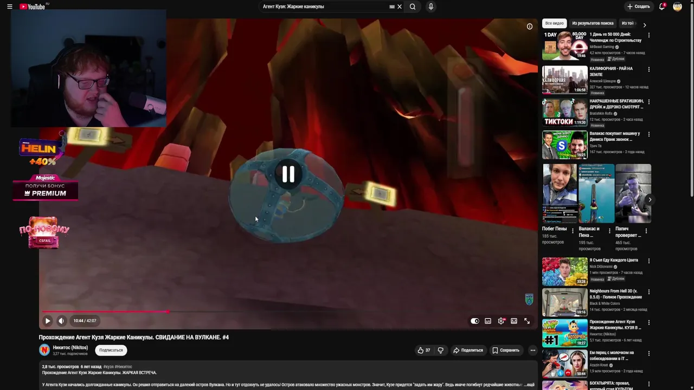Screen dimensions: 694x390
Task: Clear the search box with the X
Action: 400,6
